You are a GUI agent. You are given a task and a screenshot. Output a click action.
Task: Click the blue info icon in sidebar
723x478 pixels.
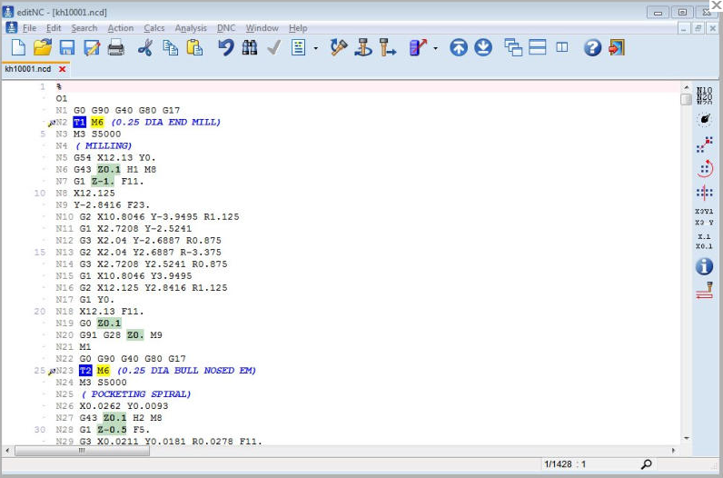click(x=704, y=266)
